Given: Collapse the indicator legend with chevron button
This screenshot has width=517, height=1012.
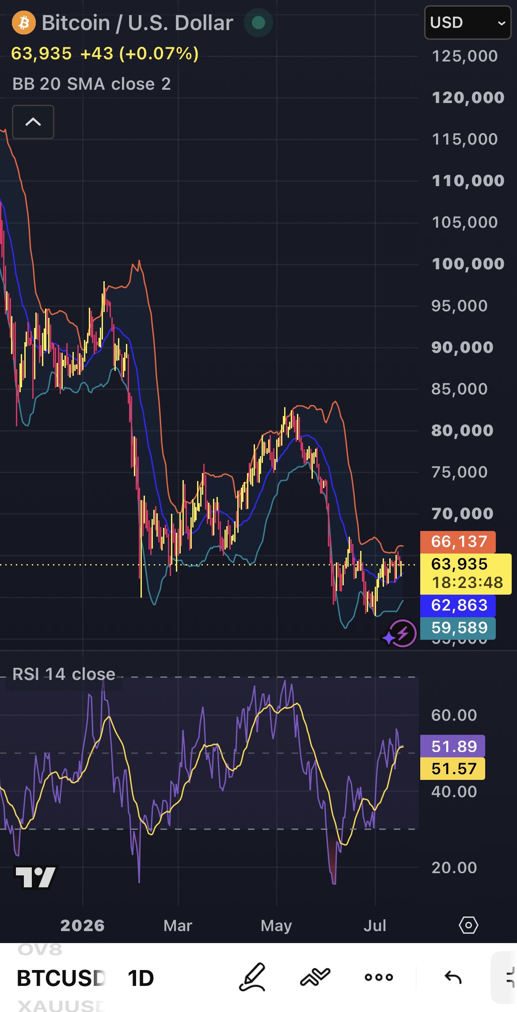Looking at the screenshot, I should [33, 122].
